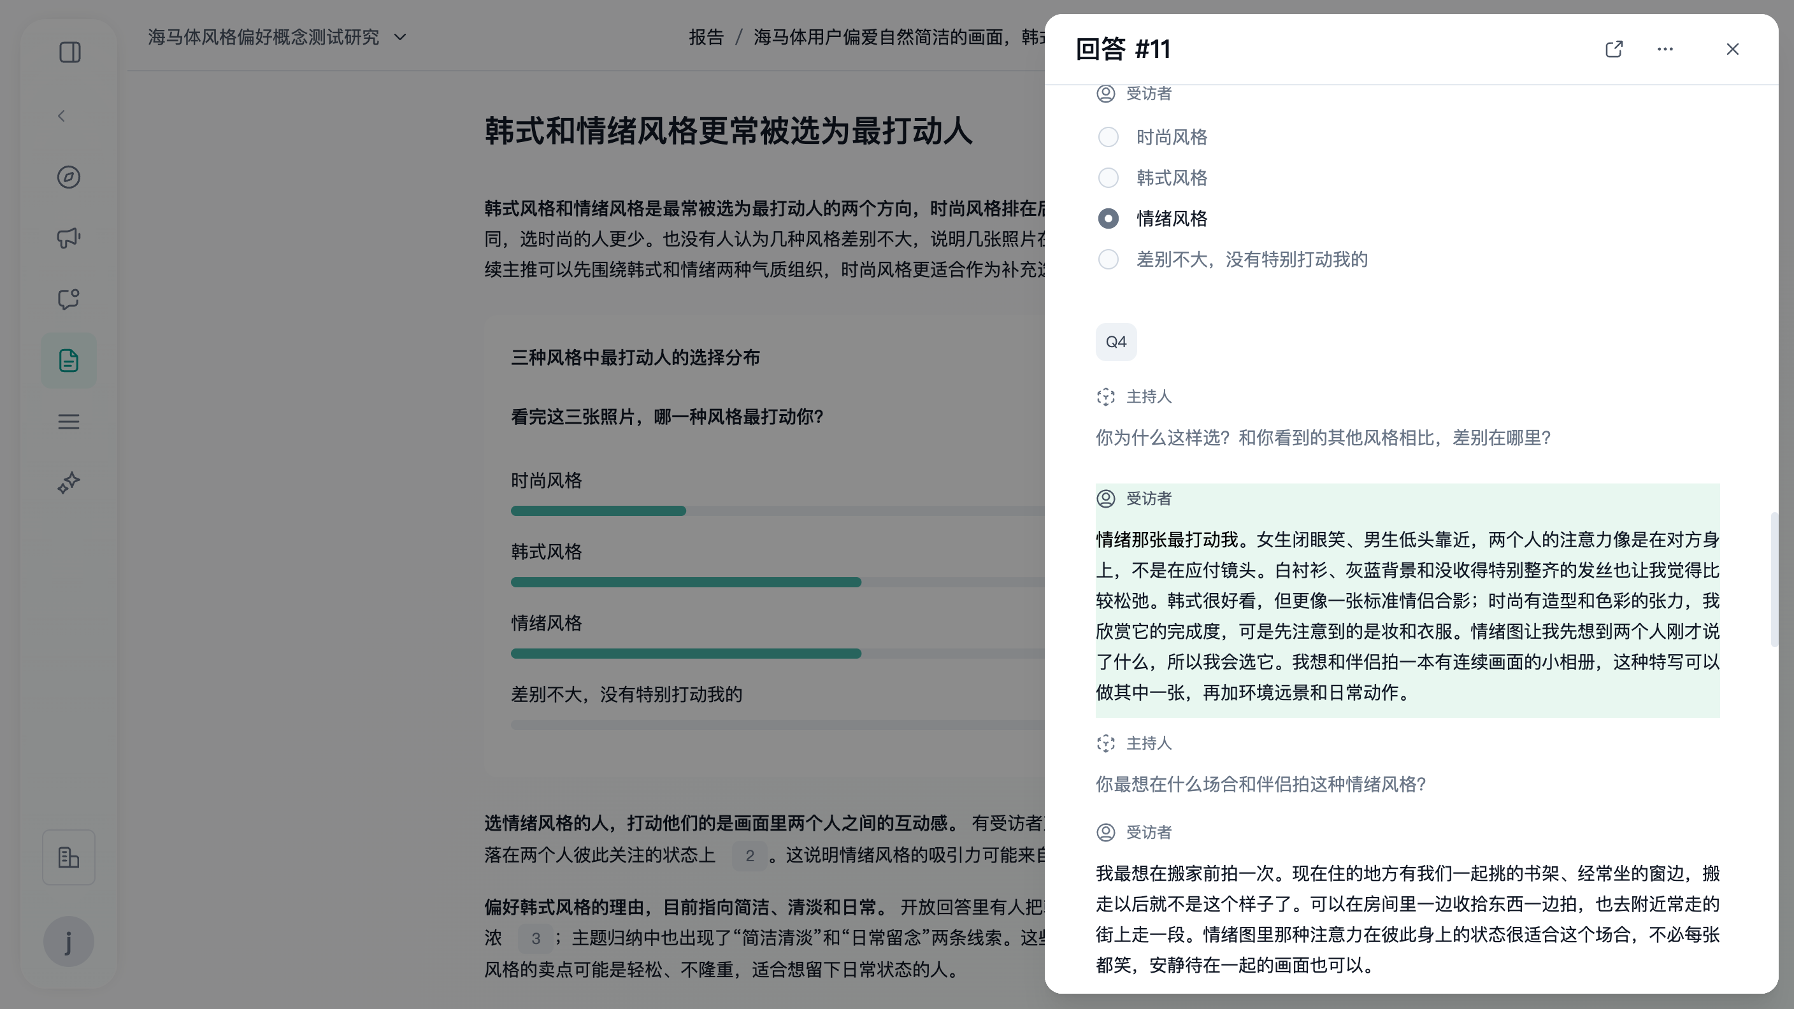Screen dimensions: 1794x1009
Task: Click the chart question 看完这三张照片，哪一种风格最打动你？
Action: pyautogui.click(x=667, y=417)
